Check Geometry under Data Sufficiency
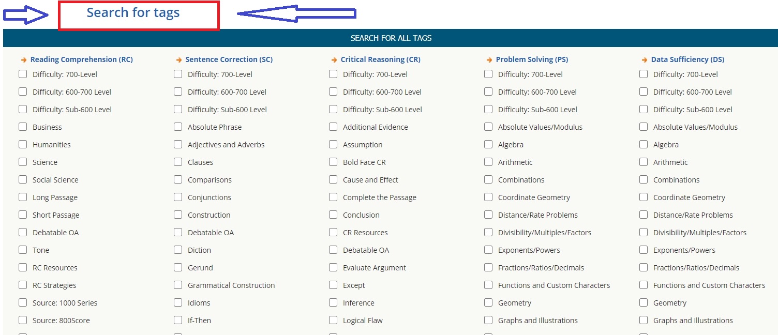This screenshot has width=778, height=335. point(644,302)
